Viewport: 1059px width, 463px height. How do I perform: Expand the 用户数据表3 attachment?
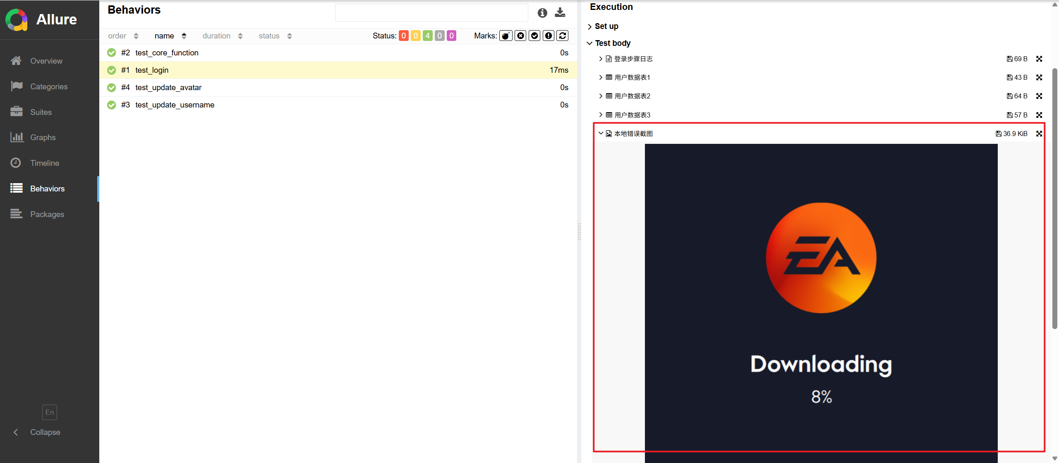coord(625,115)
